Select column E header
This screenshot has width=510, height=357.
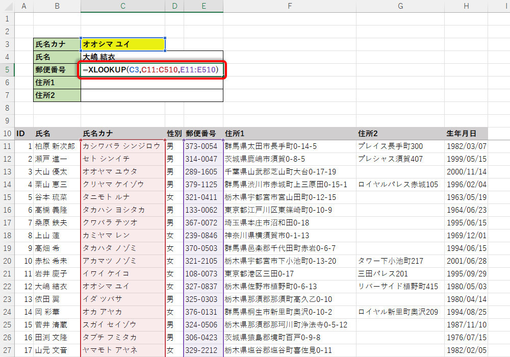coord(203,6)
